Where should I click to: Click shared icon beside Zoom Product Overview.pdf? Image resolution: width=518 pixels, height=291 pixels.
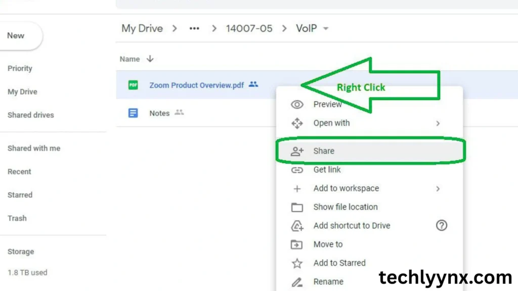tap(253, 84)
